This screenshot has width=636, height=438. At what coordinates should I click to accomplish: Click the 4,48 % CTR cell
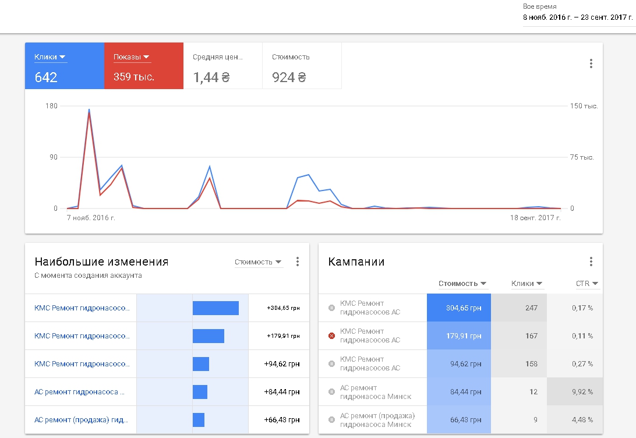click(x=575, y=420)
